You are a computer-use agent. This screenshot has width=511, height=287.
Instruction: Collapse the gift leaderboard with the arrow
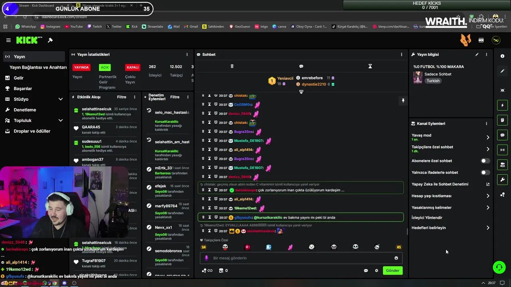click(301, 92)
